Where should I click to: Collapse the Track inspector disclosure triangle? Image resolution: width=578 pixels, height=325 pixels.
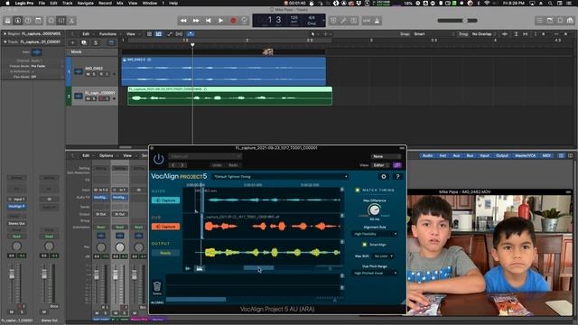pyautogui.click(x=5, y=42)
